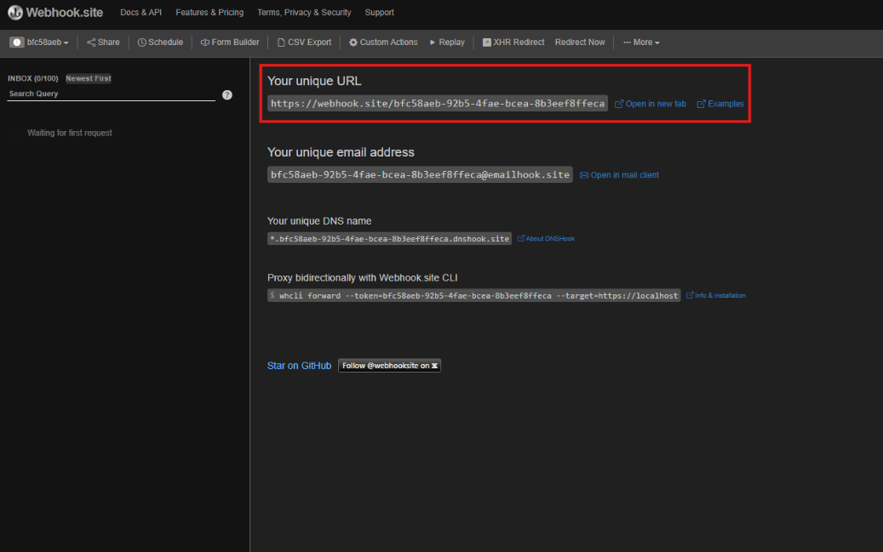Image resolution: width=883 pixels, height=552 pixels.
Task: Open Terms, Privacy & Security page
Action: (304, 13)
